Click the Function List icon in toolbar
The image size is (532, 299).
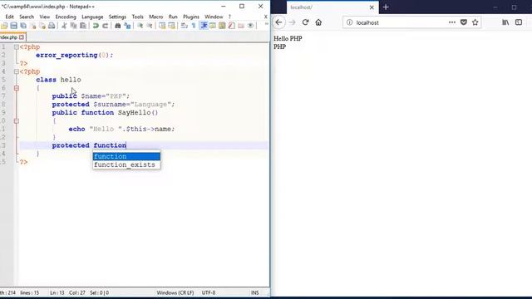coord(232,26)
